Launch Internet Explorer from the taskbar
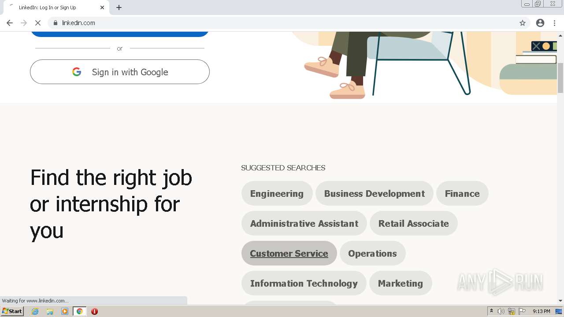The height and width of the screenshot is (317, 564). tap(35, 311)
